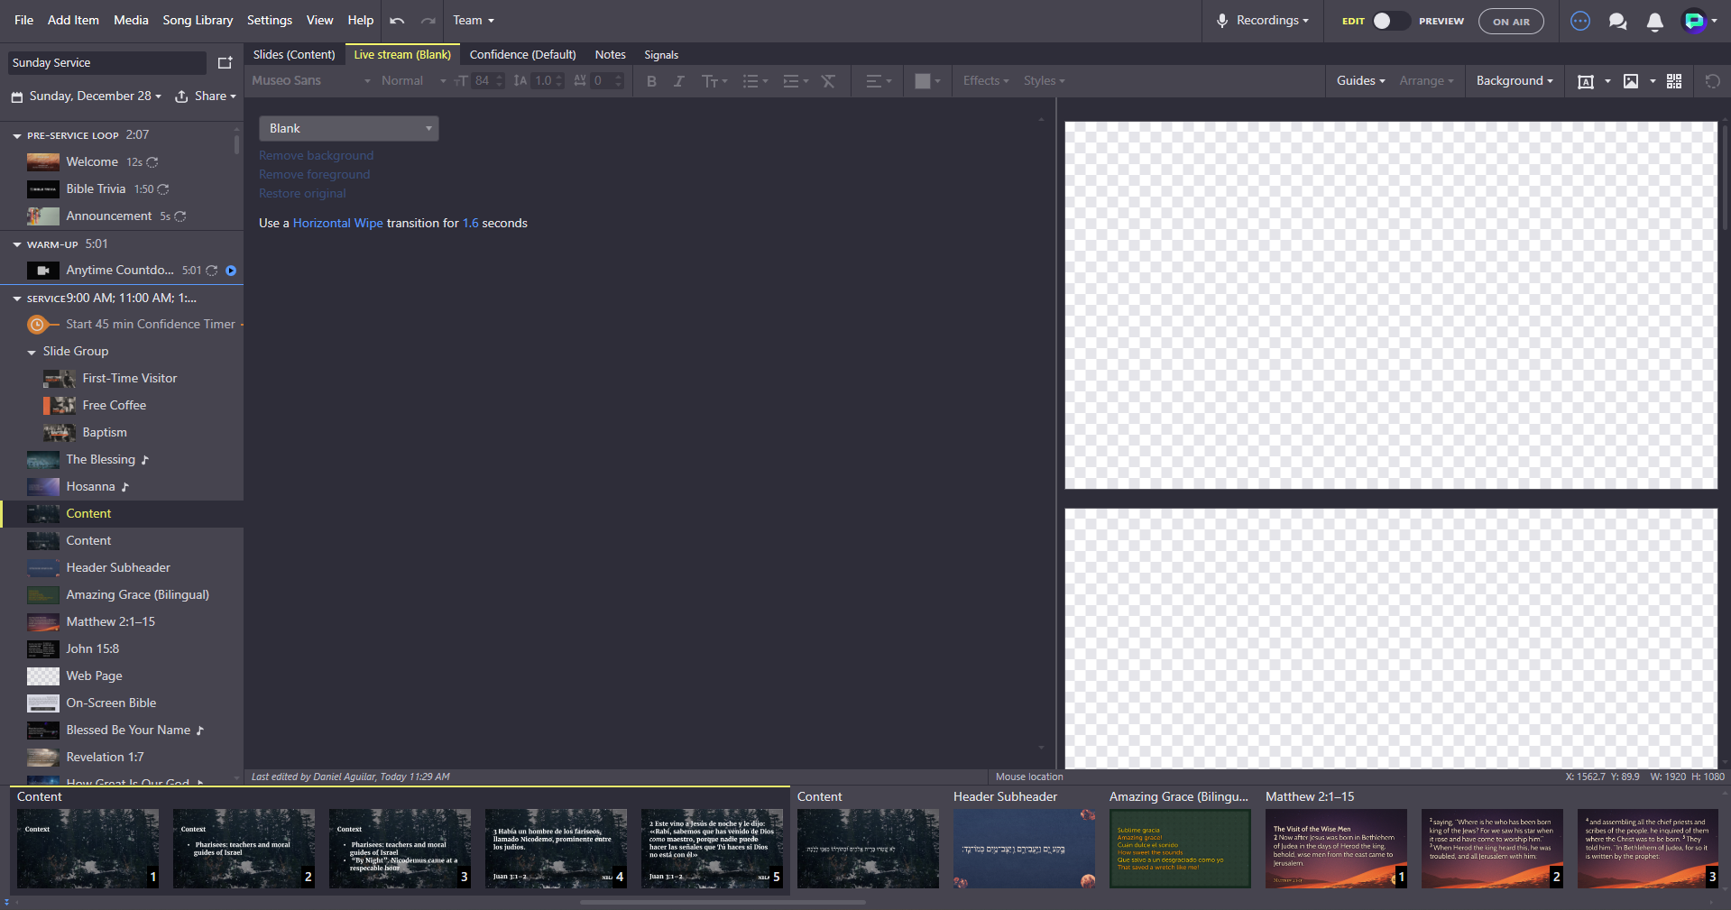1731x910 pixels.
Task: Open the indent options
Action: (796, 81)
